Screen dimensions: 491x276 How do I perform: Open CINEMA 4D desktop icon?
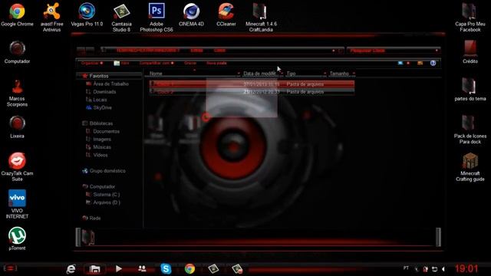click(x=191, y=15)
